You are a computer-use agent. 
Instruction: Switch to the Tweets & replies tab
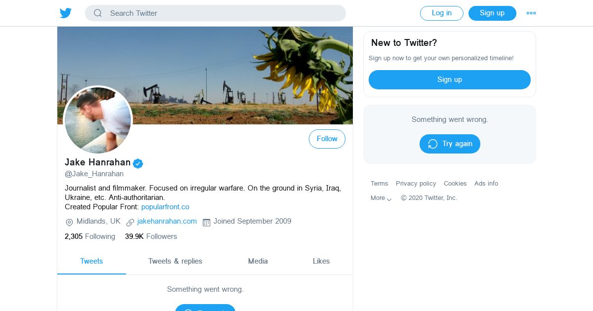click(x=175, y=261)
